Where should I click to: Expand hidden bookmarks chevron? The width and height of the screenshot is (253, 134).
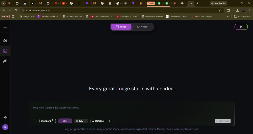(x=228, y=16)
